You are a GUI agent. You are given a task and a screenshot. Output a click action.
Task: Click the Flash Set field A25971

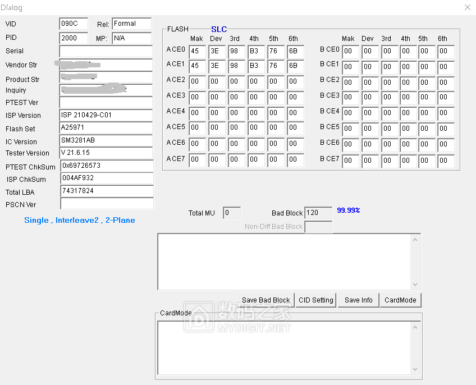[106, 128]
